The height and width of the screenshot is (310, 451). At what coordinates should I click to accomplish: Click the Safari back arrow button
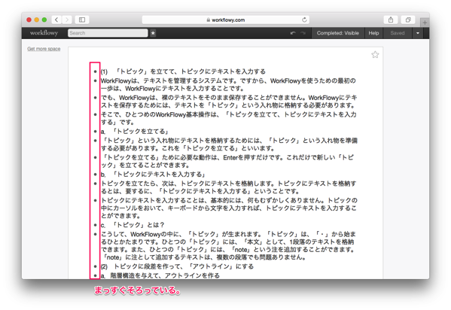56,20
